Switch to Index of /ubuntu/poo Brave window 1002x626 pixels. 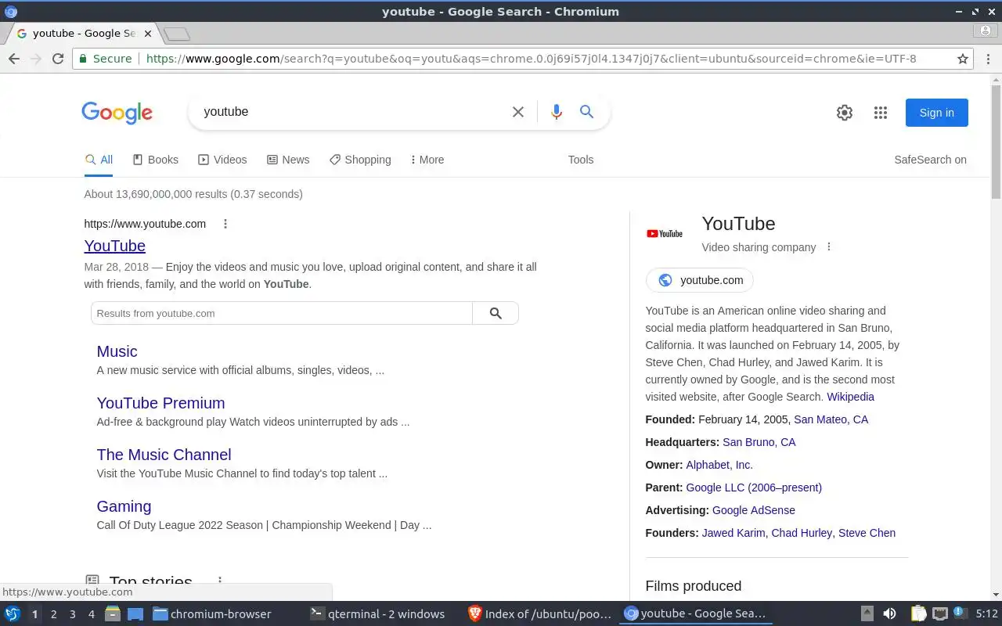[540, 614]
